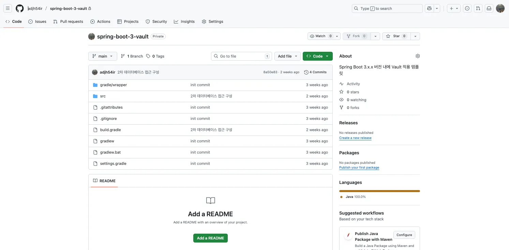The width and height of the screenshot is (509, 250).
Task: Click the file icon beside settings.gradle
Action: [95, 163]
